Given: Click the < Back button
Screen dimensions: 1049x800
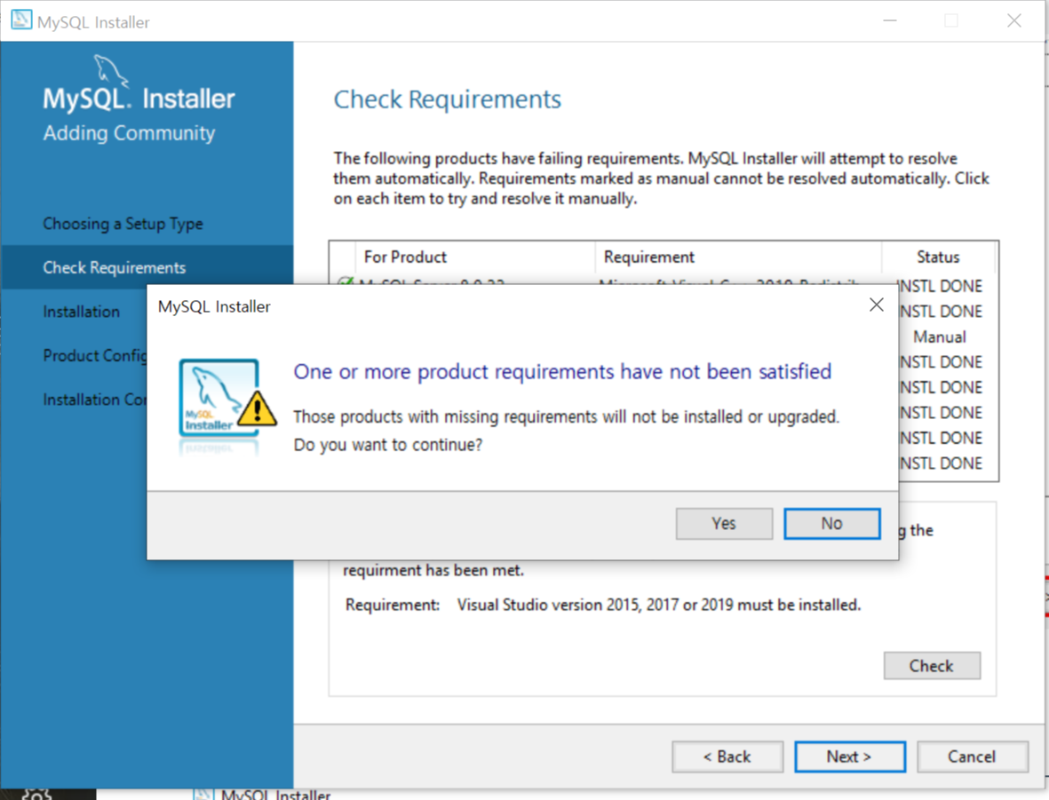Looking at the screenshot, I should [727, 756].
